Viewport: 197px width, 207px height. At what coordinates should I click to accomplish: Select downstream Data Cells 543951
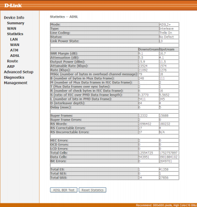coord(144,157)
